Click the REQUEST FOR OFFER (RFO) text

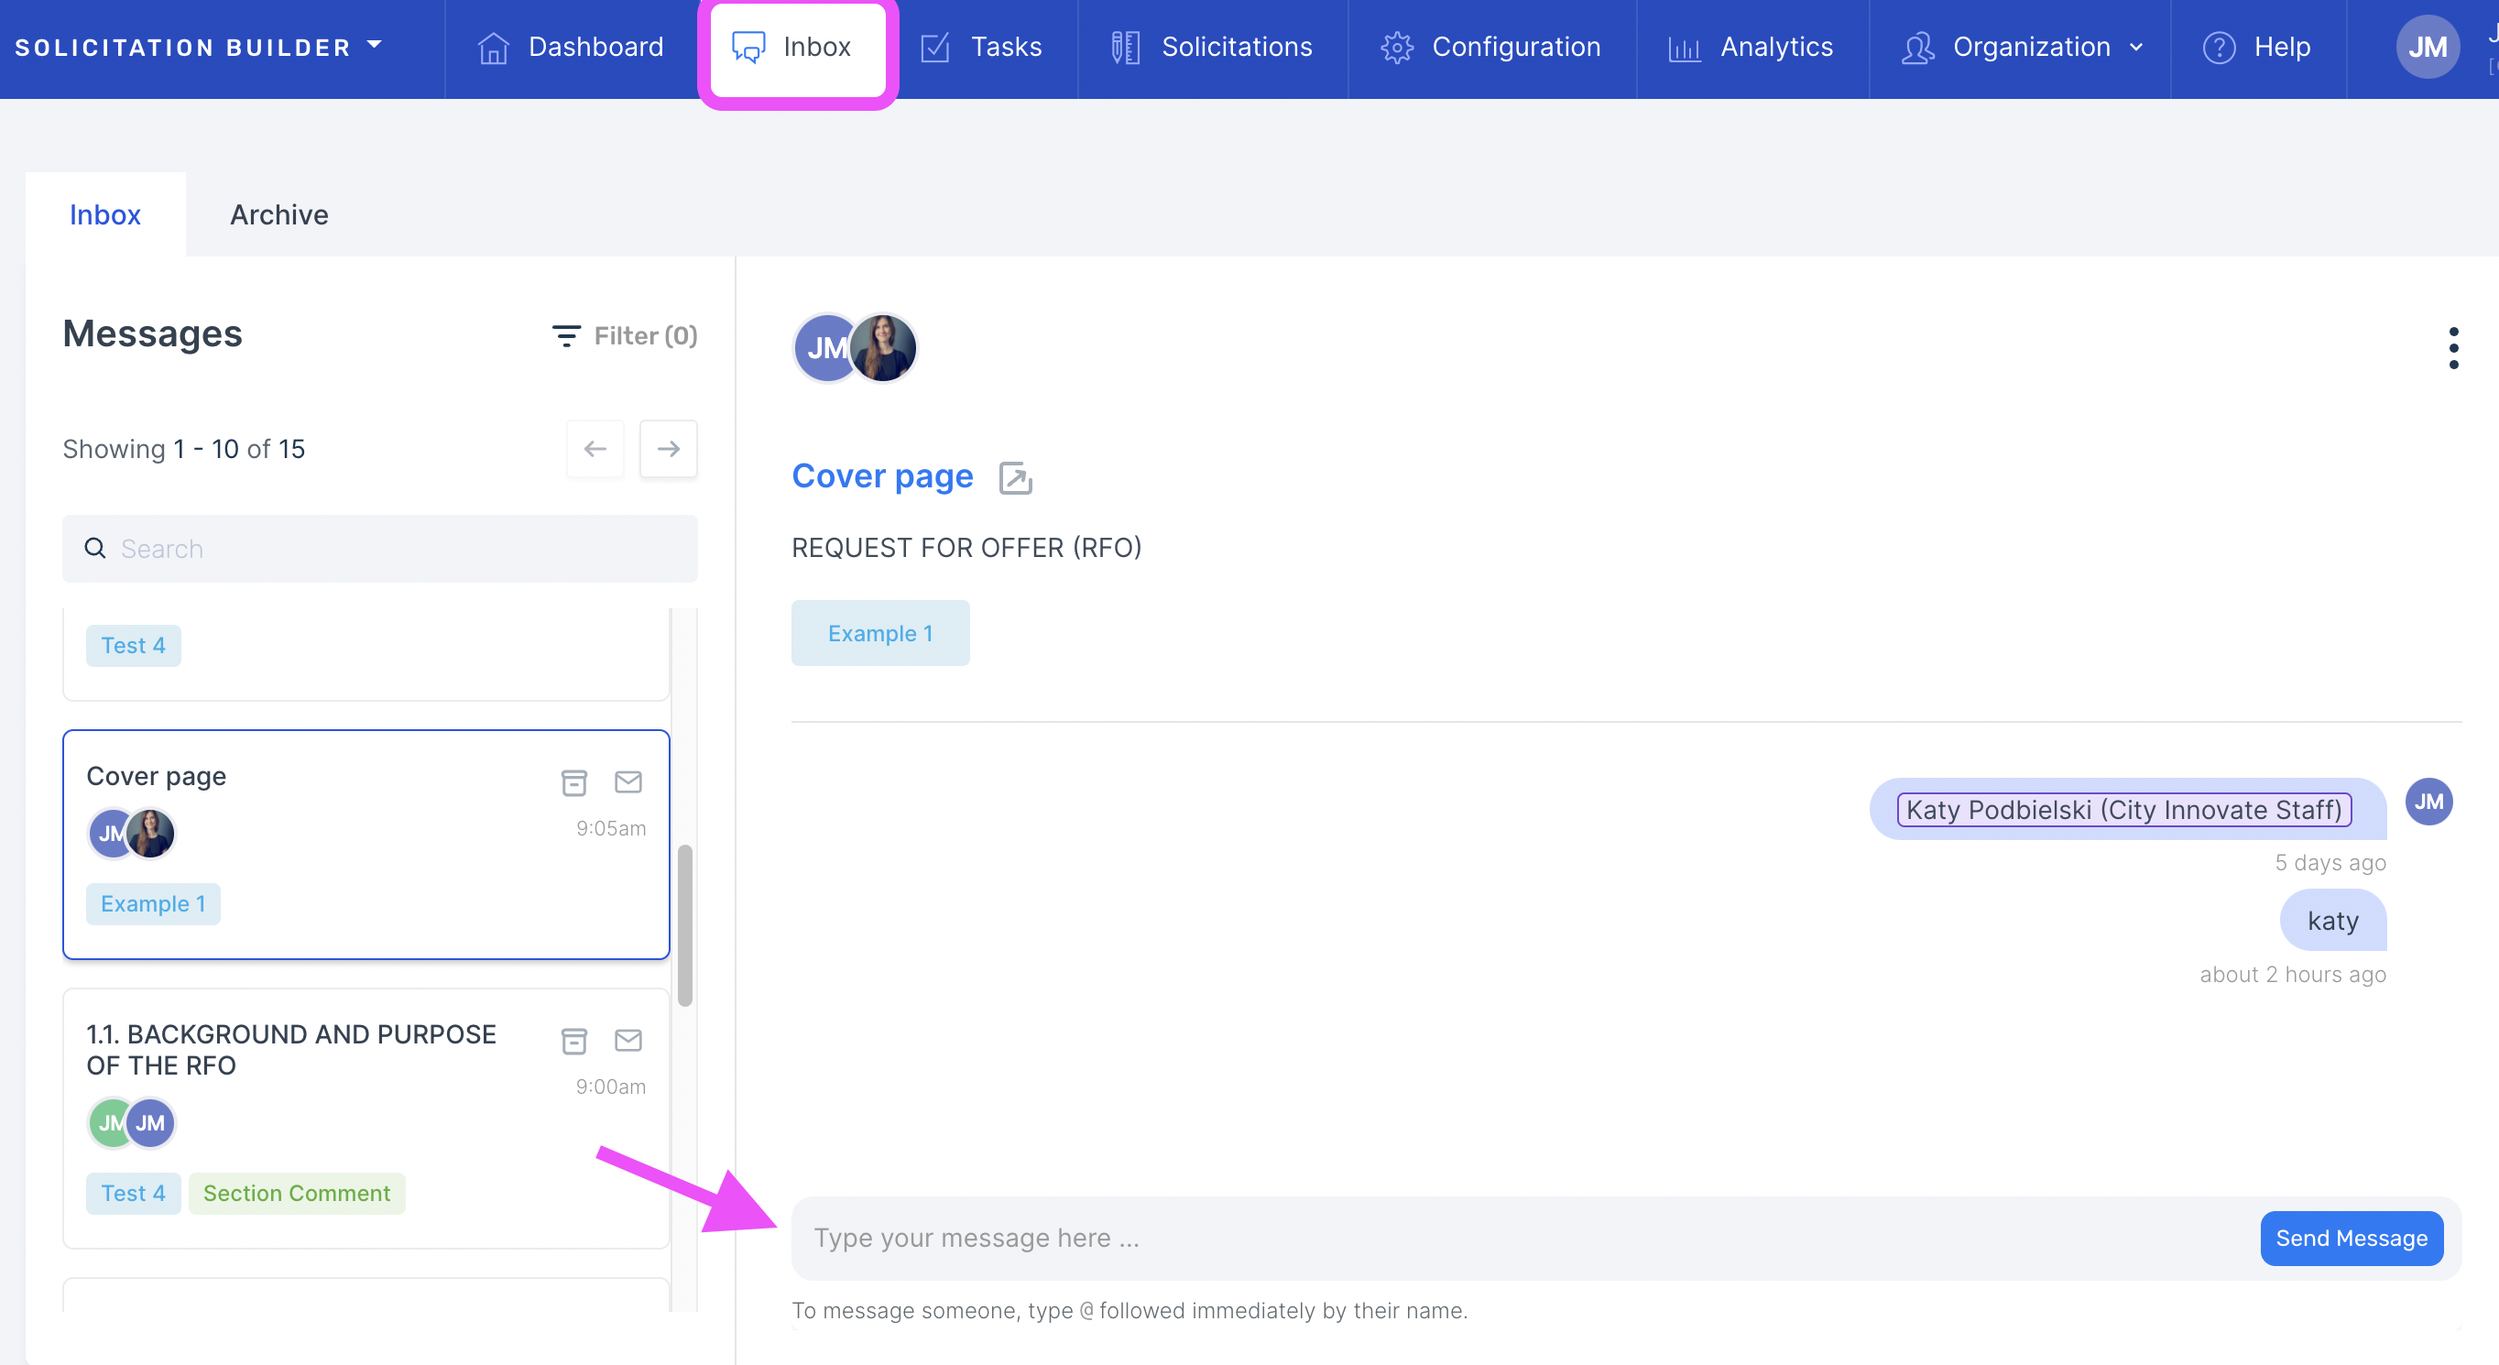[966, 547]
